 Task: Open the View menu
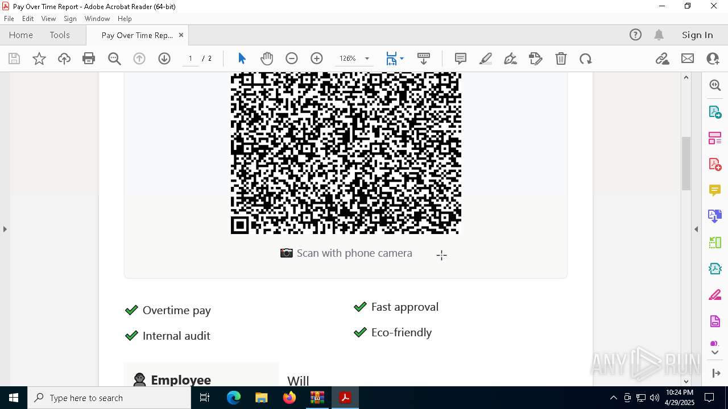[48, 19]
